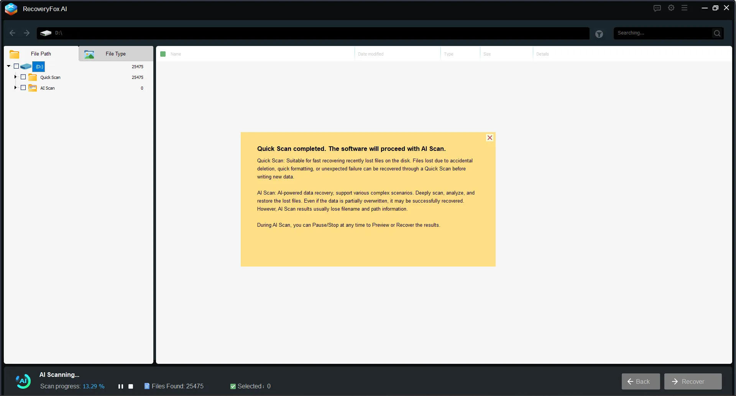
Task: Sort by the Details column header
Action: click(x=542, y=54)
